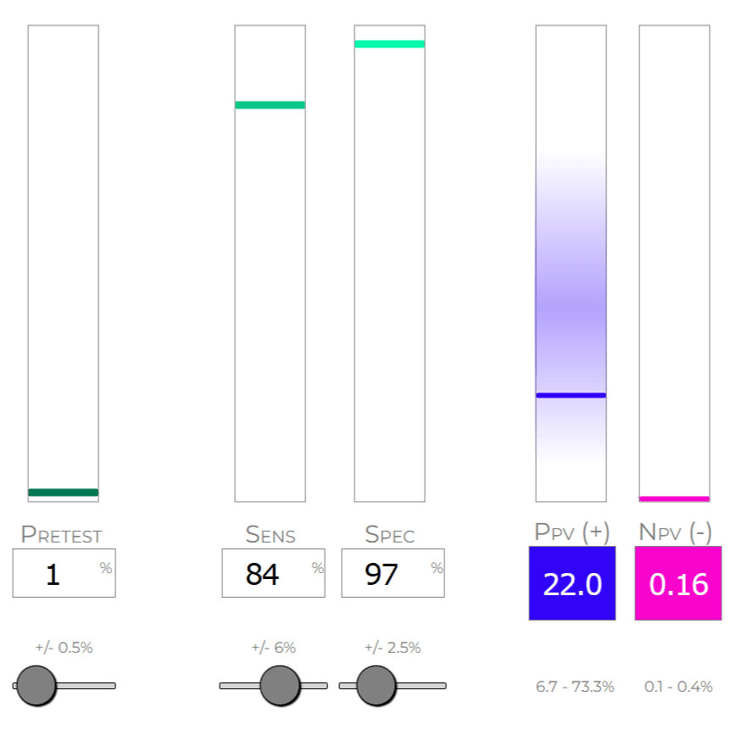735x735 pixels.
Task: Click the Spec uncertainty slider knob
Action: click(x=376, y=685)
